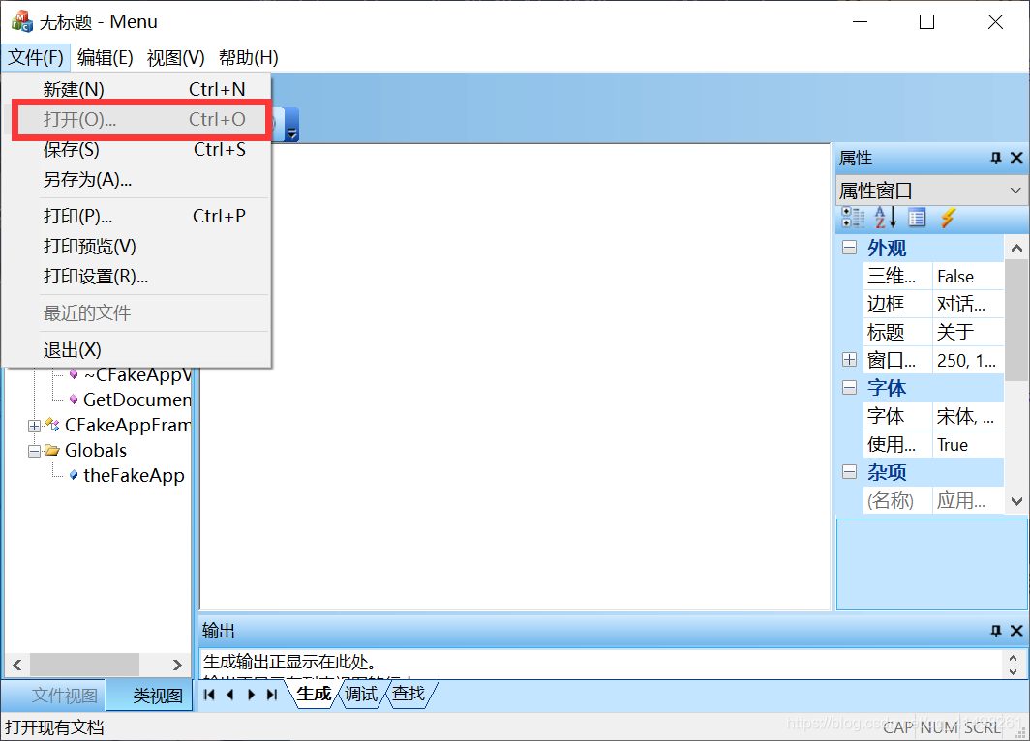
Task: Open the 编辑(E) menu
Action: pos(106,58)
